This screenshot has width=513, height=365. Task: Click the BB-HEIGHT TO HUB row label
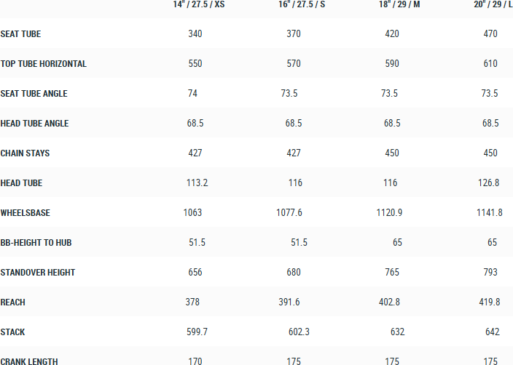(x=36, y=243)
